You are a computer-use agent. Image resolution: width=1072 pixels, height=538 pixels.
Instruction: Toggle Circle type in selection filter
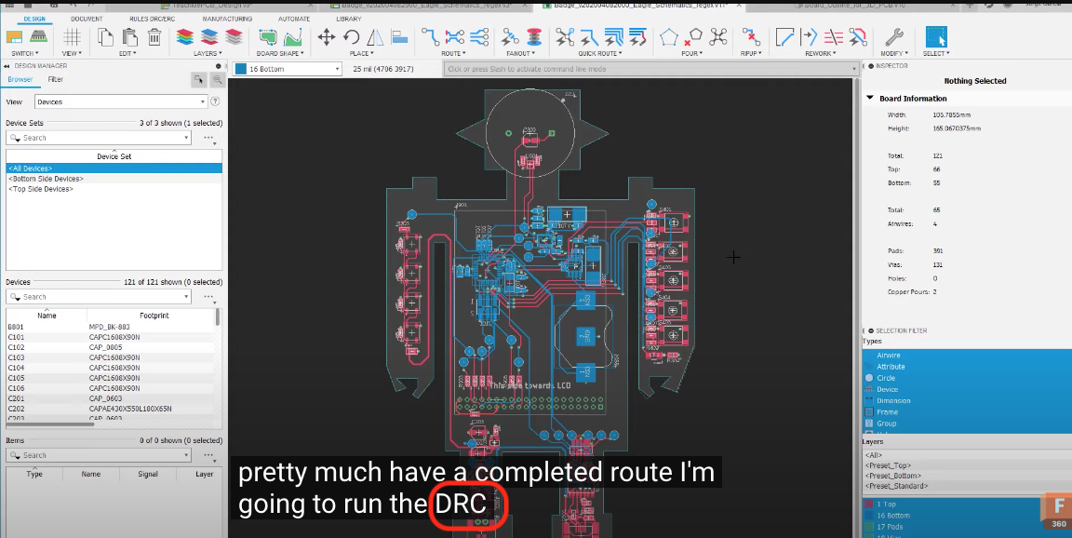coord(886,378)
